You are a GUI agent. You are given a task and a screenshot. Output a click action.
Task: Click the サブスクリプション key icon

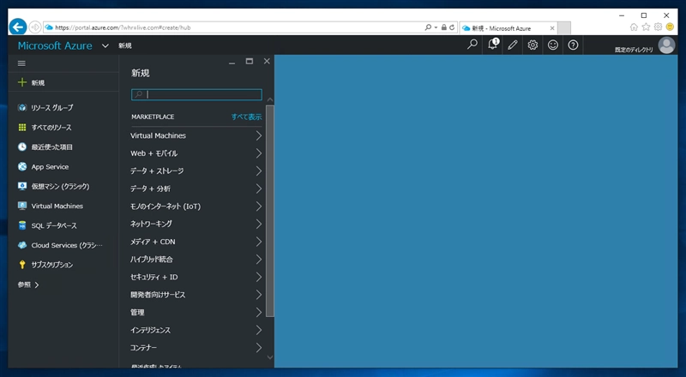pyautogui.click(x=22, y=265)
